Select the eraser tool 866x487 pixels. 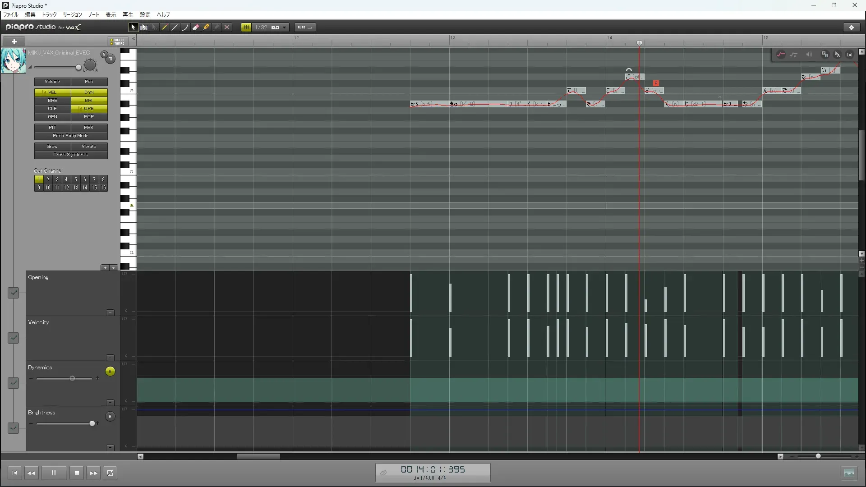[x=196, y=28]
